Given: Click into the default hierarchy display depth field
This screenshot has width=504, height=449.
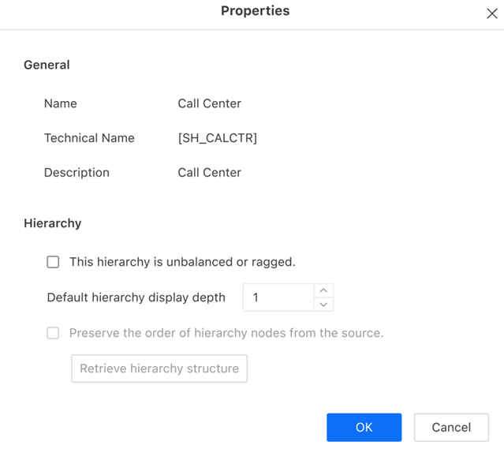Looking at the screenshot, I should tap(278, 297).
